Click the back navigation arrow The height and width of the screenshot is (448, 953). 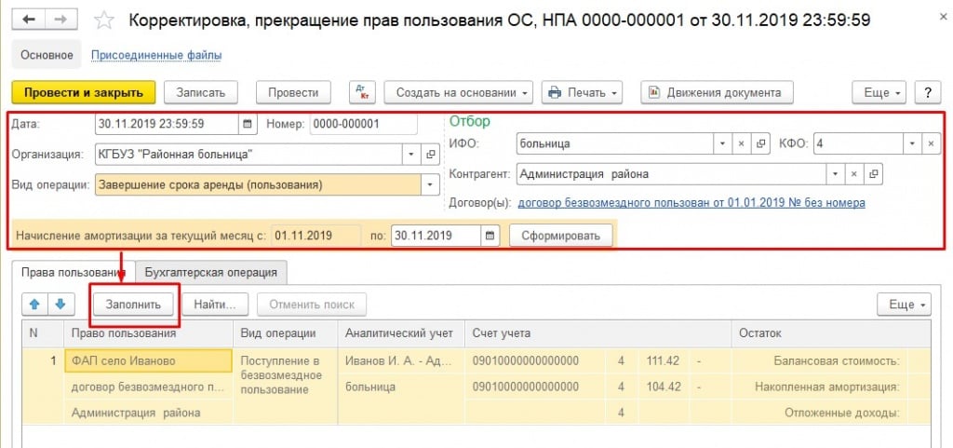click(30, 20)
